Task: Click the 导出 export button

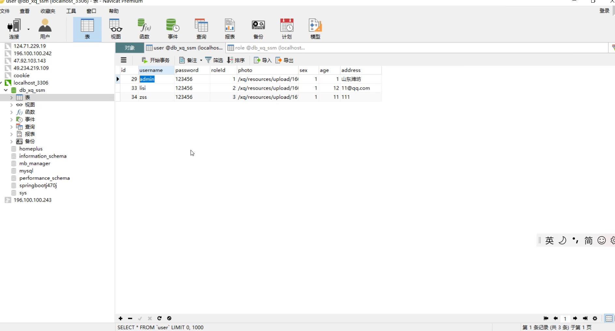Action: (x=284, y=60)
